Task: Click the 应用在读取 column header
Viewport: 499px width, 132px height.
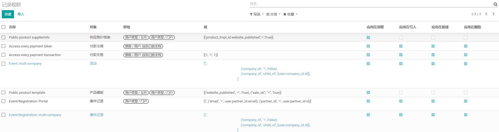Action: (x=375, y=27)
